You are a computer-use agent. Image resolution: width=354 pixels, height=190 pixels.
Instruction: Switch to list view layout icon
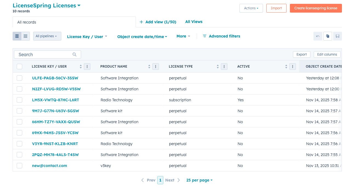[17, 36]
